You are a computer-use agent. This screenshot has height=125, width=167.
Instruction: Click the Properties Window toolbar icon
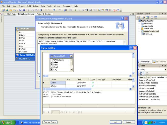[103, 10]
